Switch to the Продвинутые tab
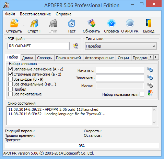This screenshot has height=159, width=164. (140, 58)
